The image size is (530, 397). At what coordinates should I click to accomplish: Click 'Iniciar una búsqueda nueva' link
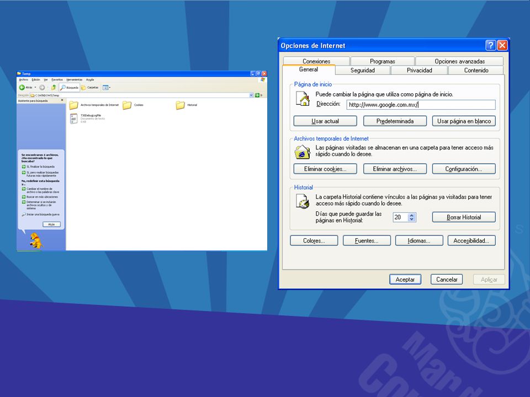(40, 214)
